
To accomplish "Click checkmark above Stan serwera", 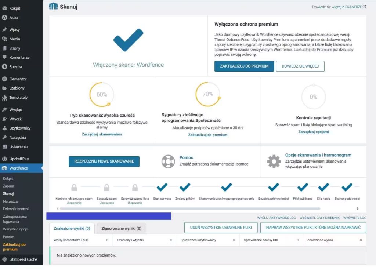I will coord(162,187).
